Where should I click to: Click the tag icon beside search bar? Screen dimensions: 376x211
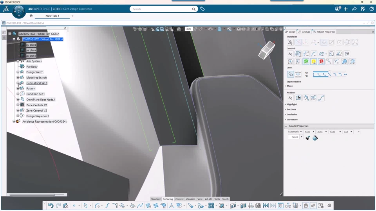(x=202, y=9)
